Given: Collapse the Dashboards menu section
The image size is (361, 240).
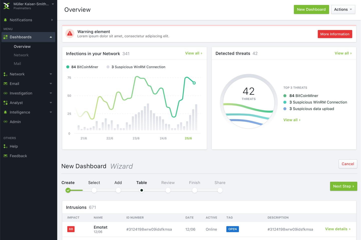Looking at the screenshot, I should [x=51, y=37].
